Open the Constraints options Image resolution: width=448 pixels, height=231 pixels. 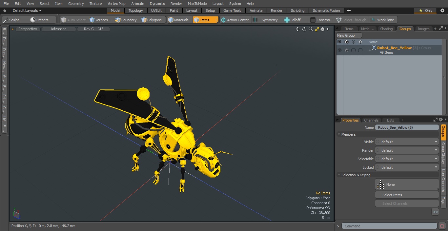tap(322, 20)
